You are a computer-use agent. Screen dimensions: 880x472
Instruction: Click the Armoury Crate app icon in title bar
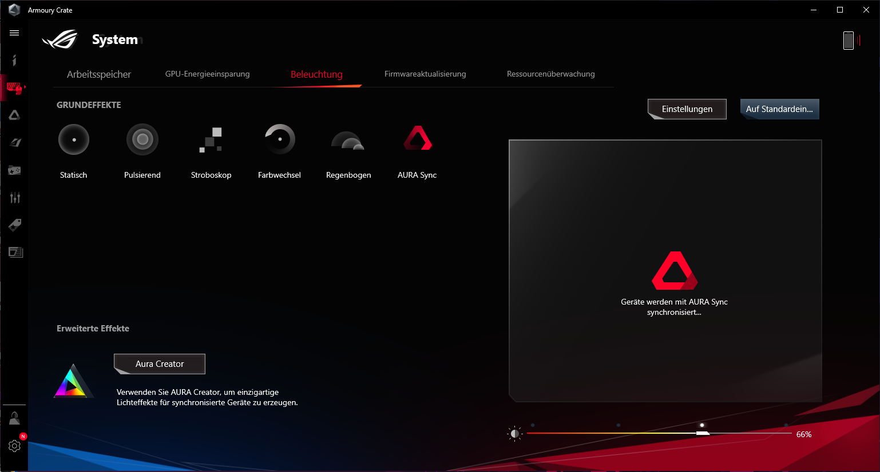pyautogui.click(x=14, y=10)
